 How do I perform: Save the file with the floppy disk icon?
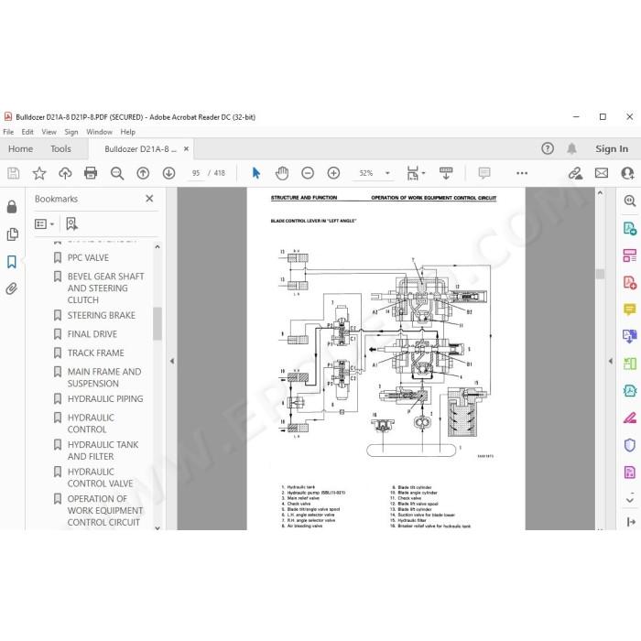[13, 173]
